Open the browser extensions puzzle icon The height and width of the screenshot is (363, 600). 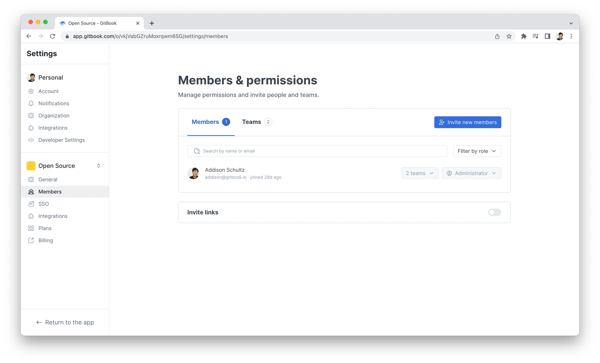coord(523,36)
